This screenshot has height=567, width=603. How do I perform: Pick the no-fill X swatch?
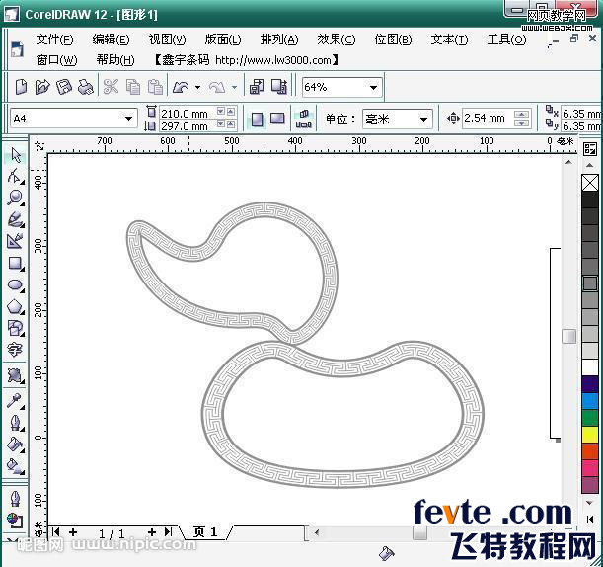[x=589, y=183]
